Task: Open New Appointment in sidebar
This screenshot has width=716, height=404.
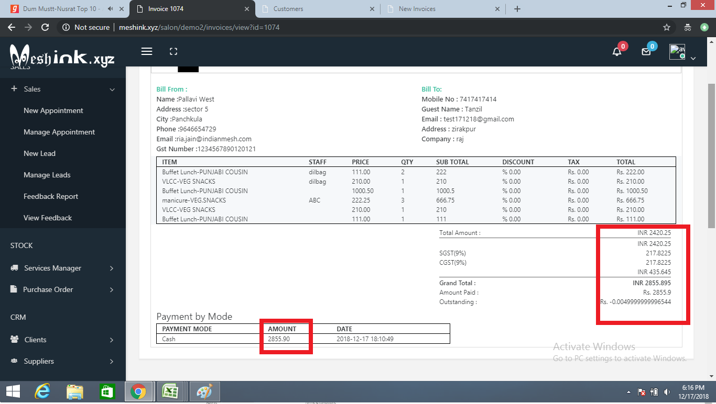Action: point(53,110)
